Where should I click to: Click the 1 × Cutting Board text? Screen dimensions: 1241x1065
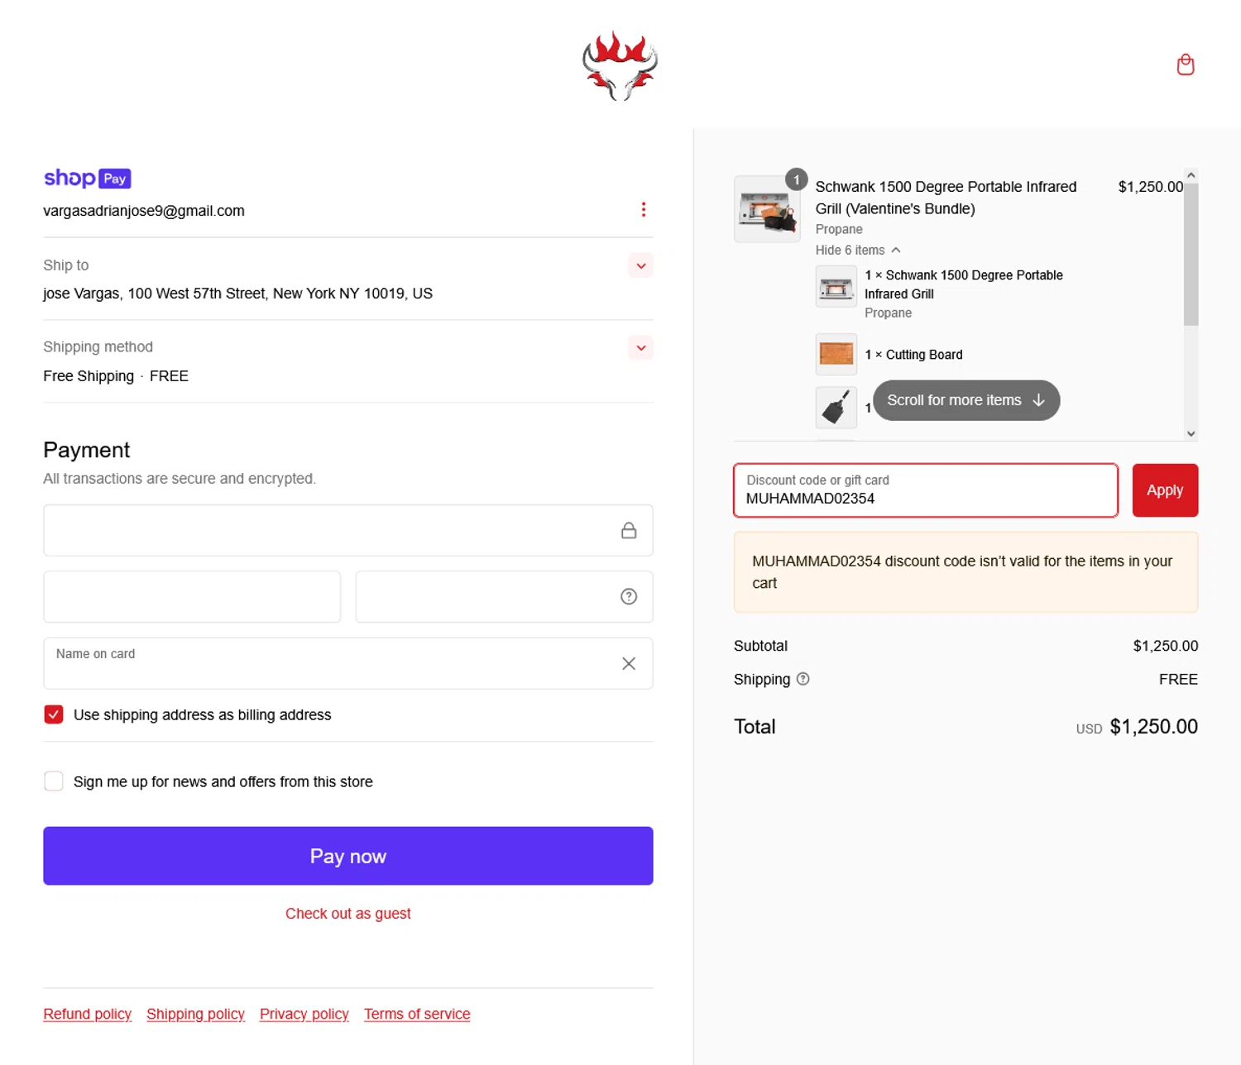913,355
